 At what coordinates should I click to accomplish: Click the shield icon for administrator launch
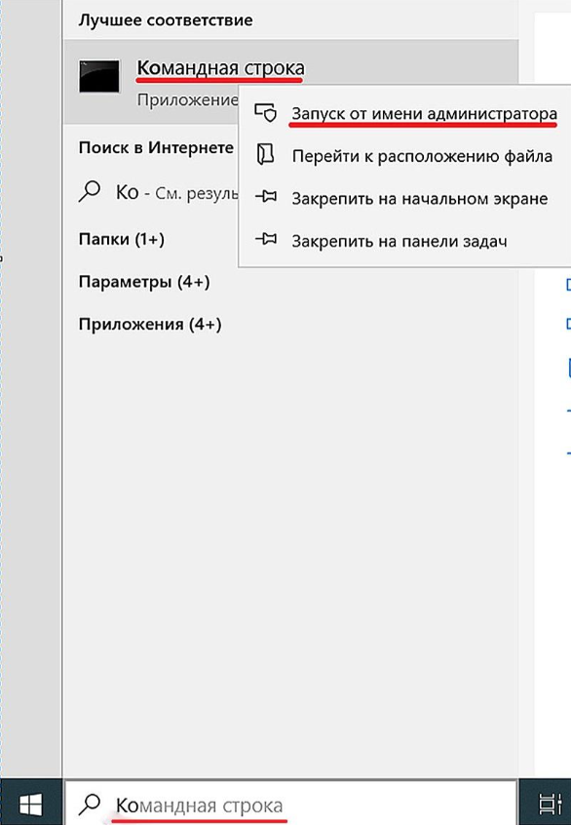click(265, 112)
